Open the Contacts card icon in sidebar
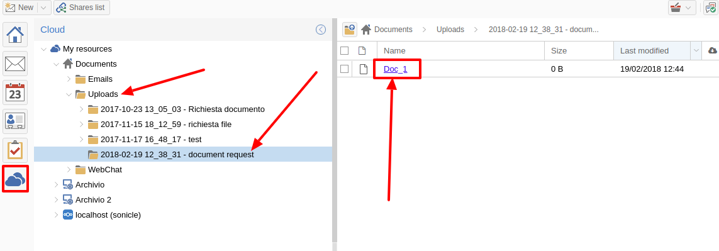This screenshot has height=251, width=719. pyautogui.click(x=15, y=121)
